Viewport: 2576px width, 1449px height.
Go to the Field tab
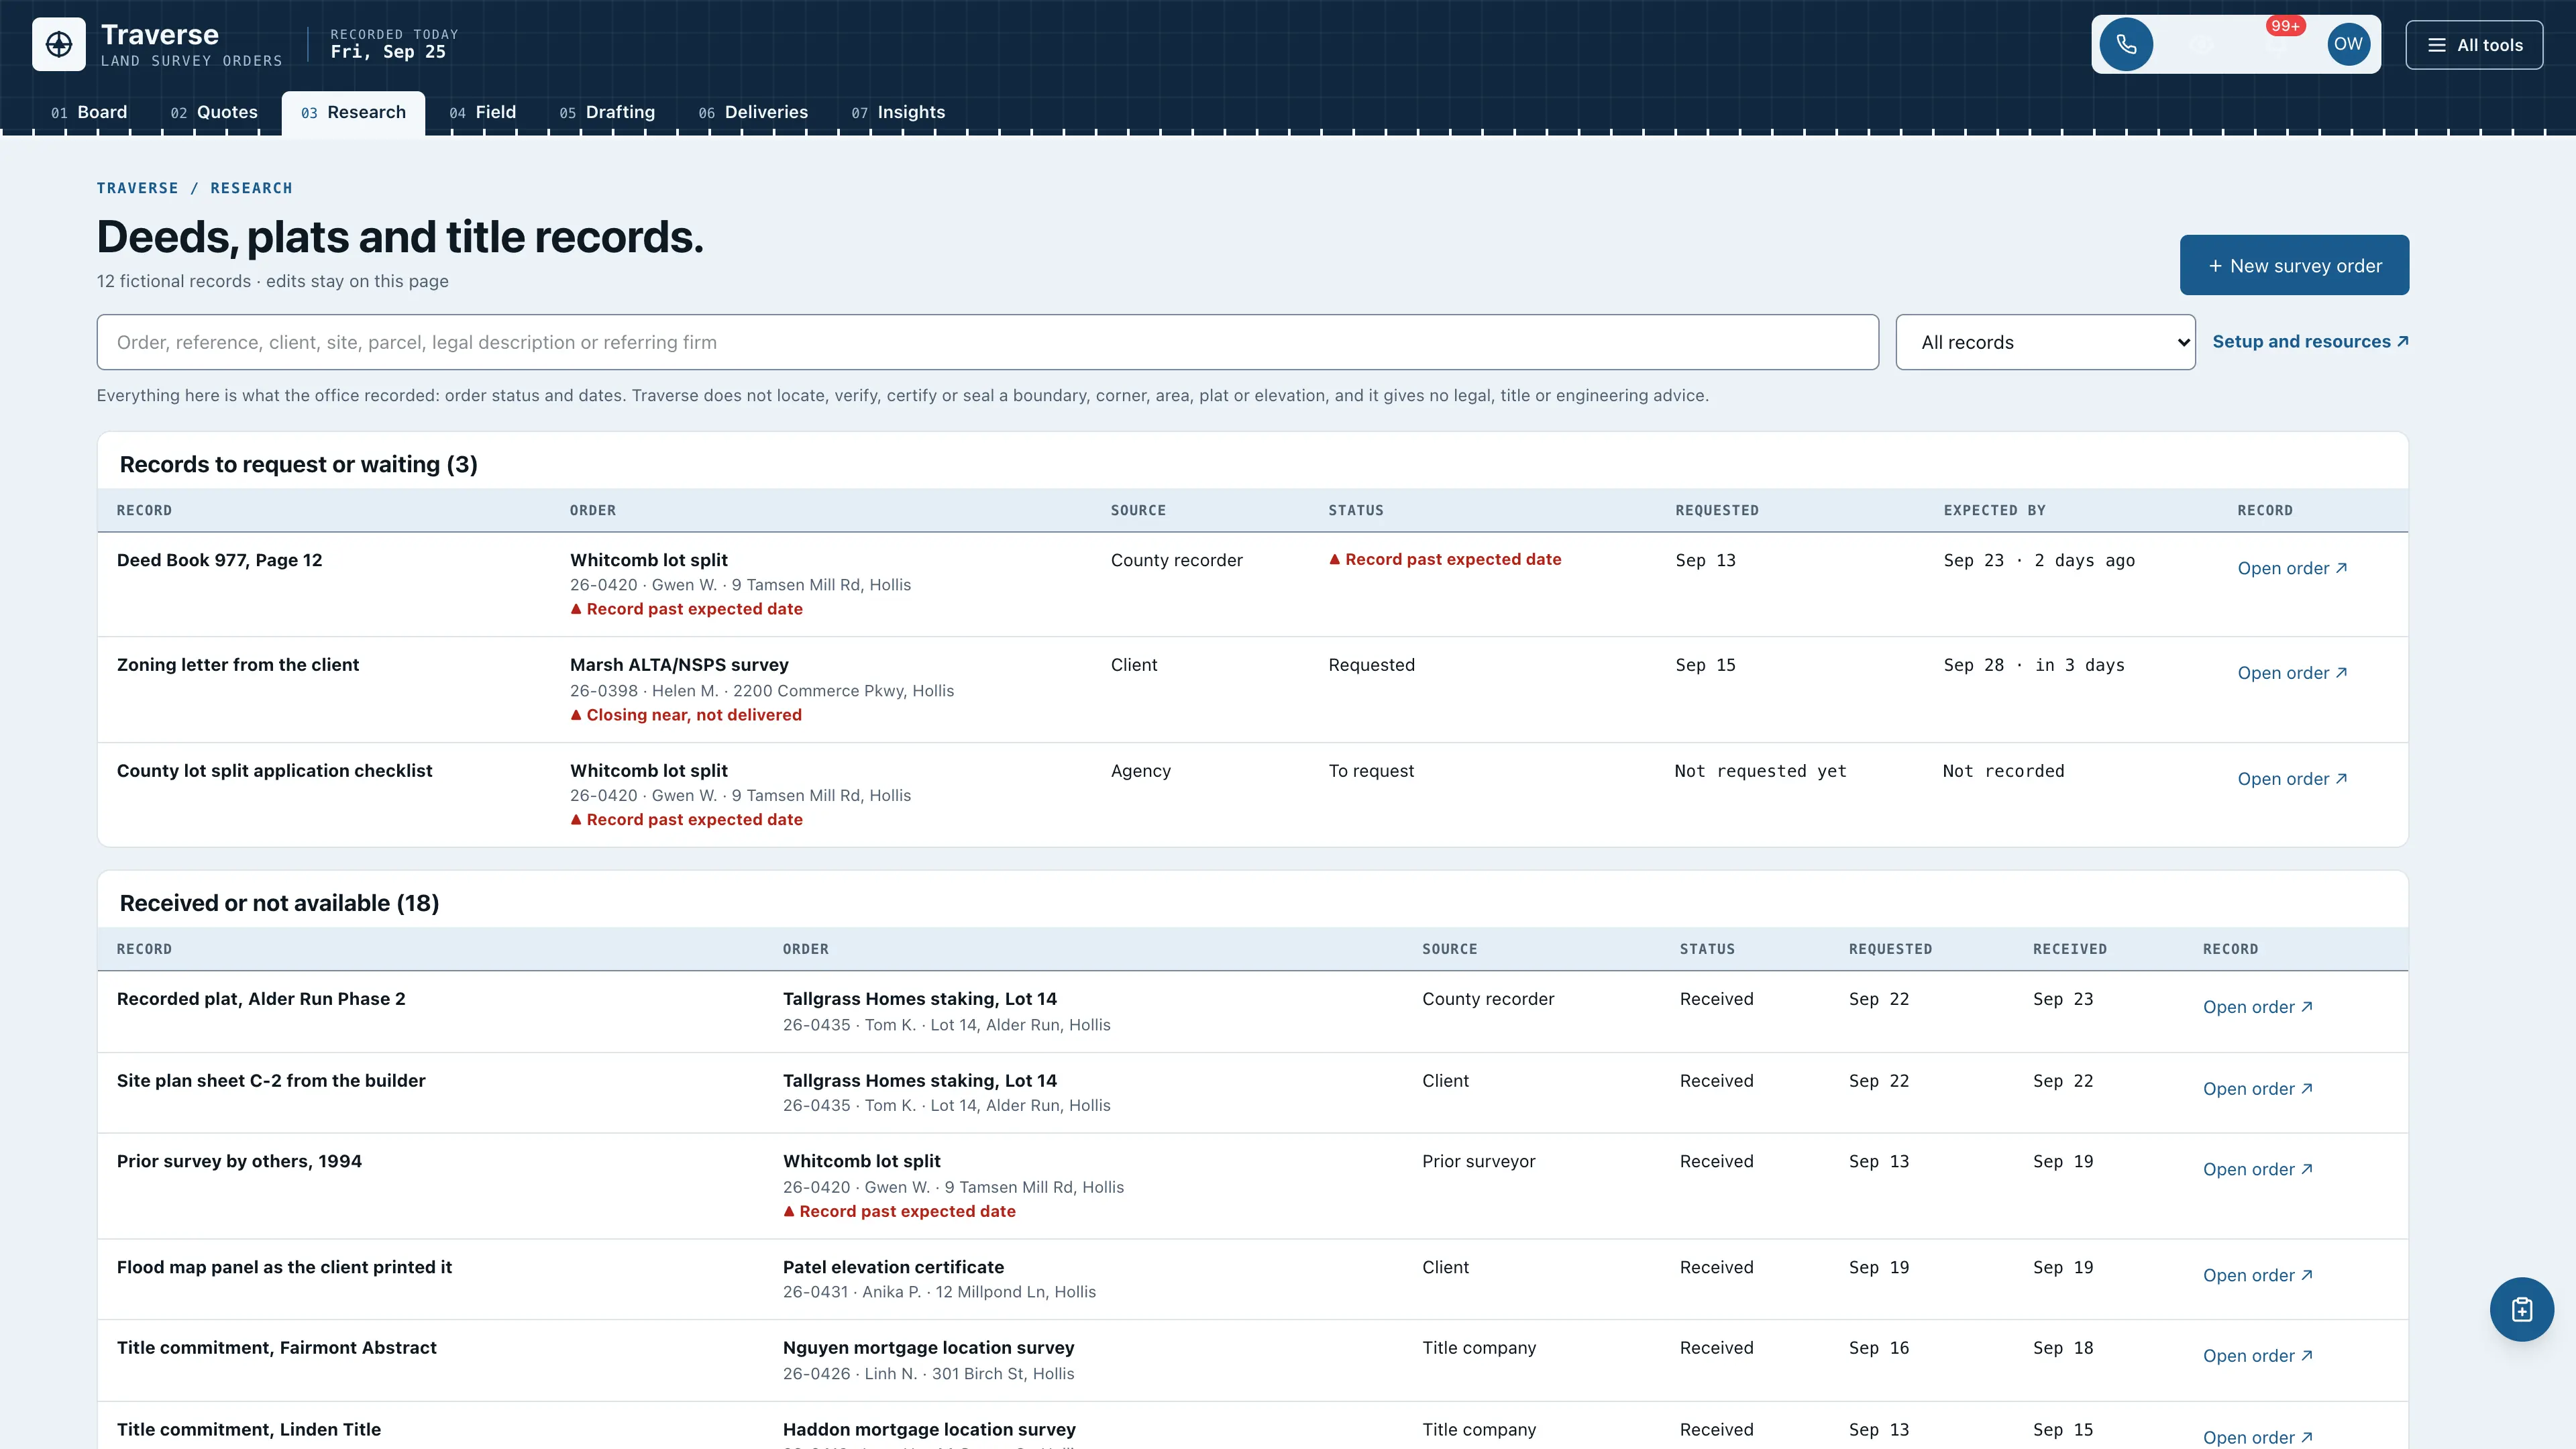click(483, 112)
